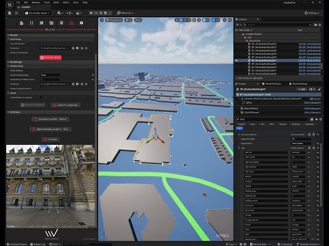Select the Rendering filter in Details
This screenshot has width=329, height=246.
(295, 124)
